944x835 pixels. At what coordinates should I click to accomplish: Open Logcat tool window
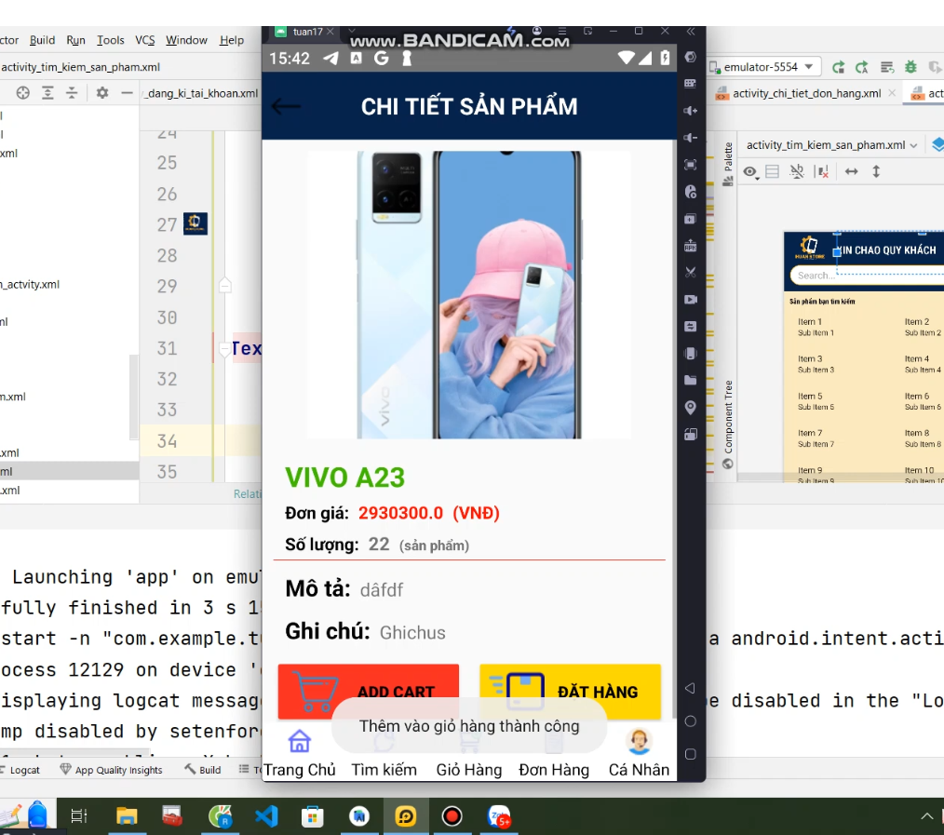tap(20, 770)
